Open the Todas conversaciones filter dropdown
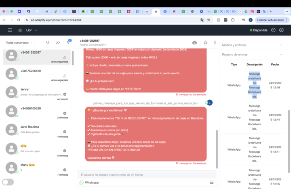 (19, 43)
